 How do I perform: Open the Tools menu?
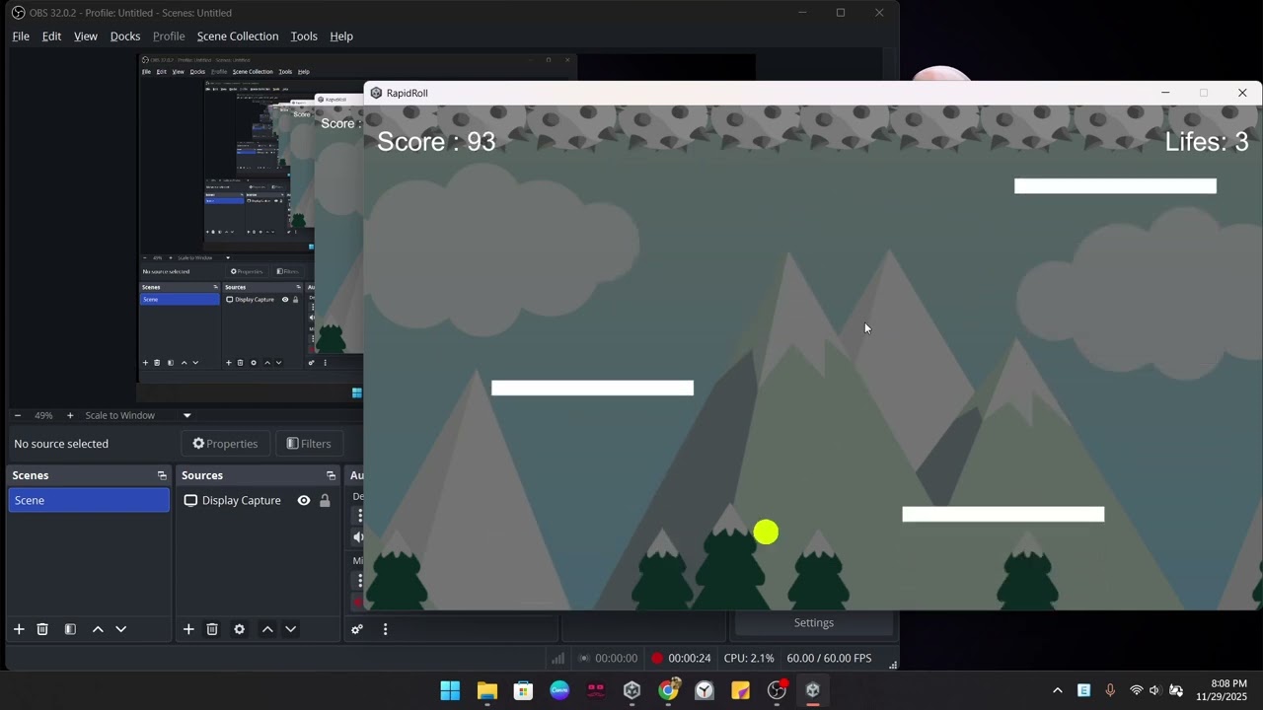304,36
